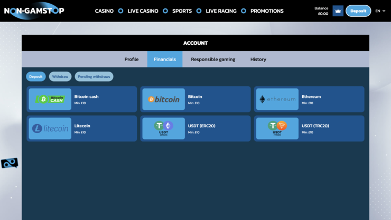View Promotions page
This screenshot has height=220, width=391.
(267, 11)
